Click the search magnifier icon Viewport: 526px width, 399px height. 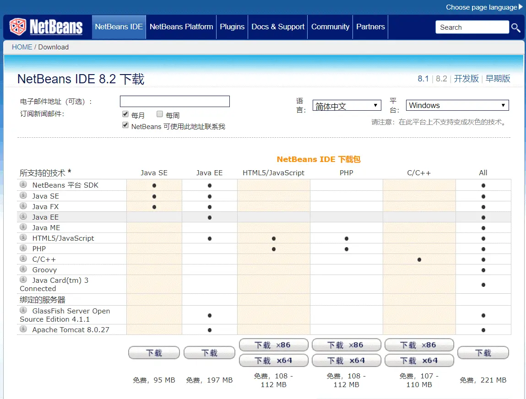point(515,27)
